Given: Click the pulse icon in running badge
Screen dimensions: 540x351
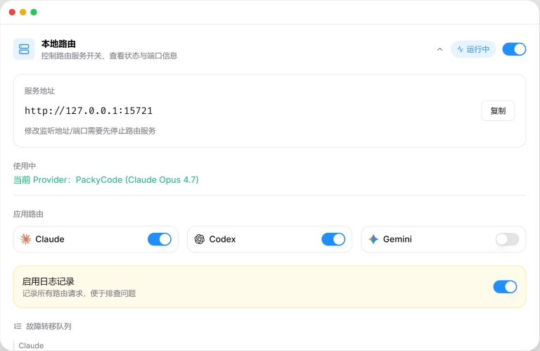Looking at the screenshot, I should 460,49.
